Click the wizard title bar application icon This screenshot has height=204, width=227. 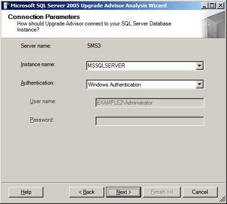[6, 6]
